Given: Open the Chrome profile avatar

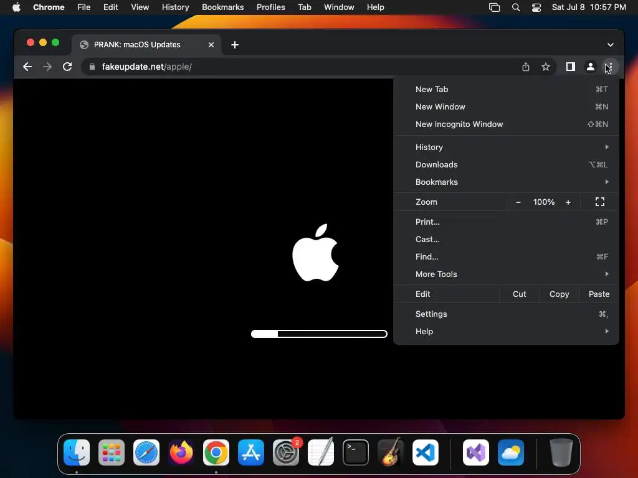Looking at the screenshot, I should pyautogui.click(x=591, y=67).
